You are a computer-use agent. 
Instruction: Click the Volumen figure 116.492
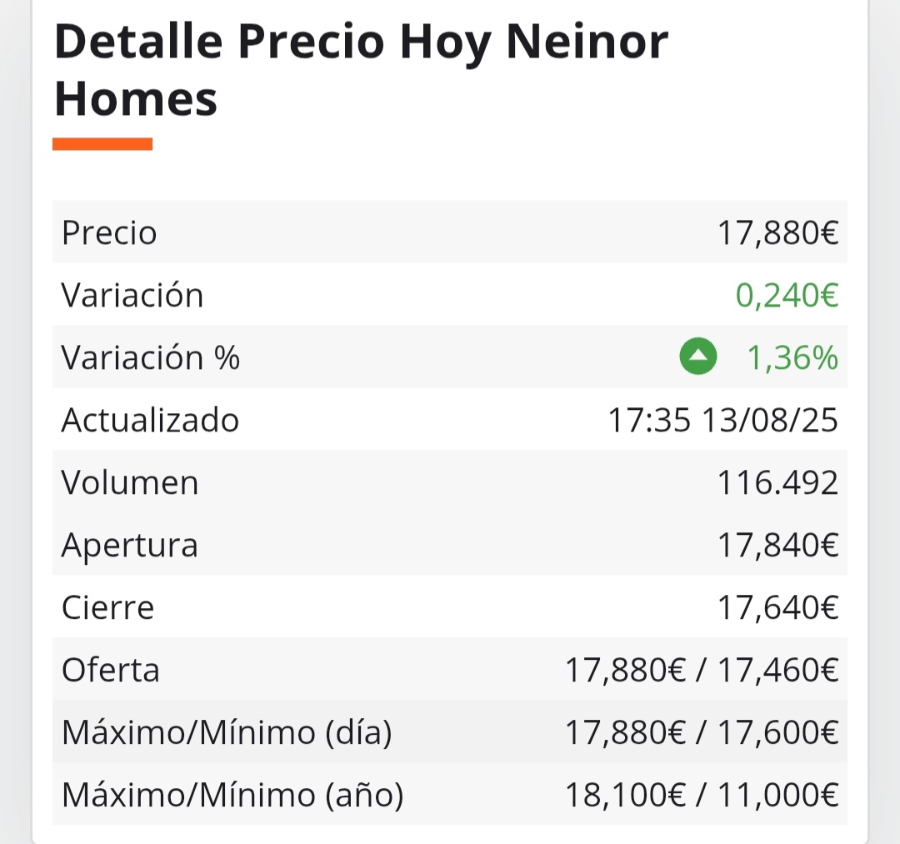point(777,482)
